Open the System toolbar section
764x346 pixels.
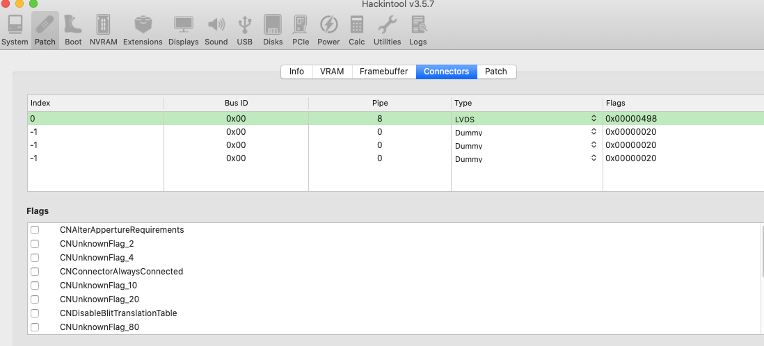coord(15,29)
